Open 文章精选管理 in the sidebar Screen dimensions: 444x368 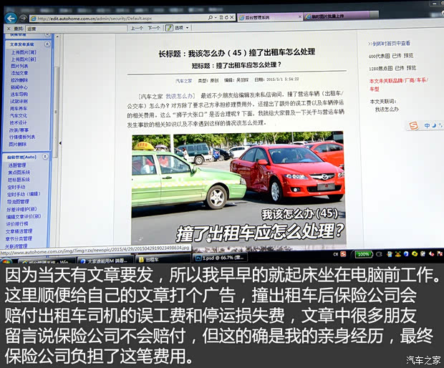(19, 231)
